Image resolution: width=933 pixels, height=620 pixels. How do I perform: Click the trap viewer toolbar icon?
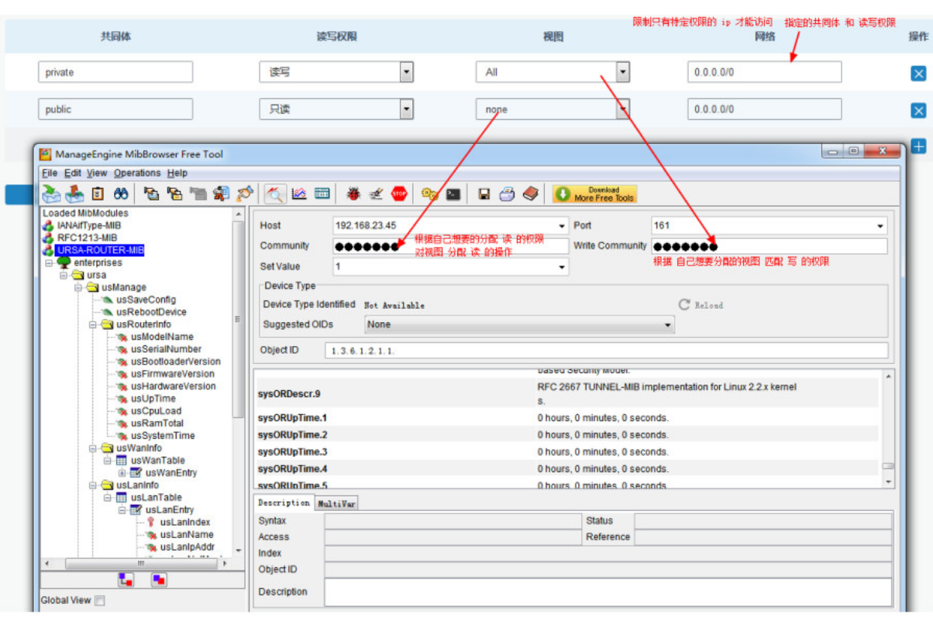pyautogui.click(x=376, y=194)
